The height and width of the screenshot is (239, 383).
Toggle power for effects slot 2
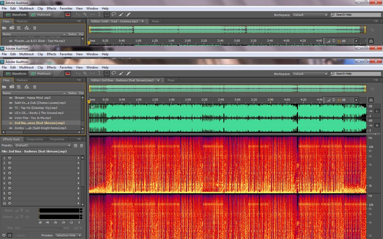[x=10, y=163]
